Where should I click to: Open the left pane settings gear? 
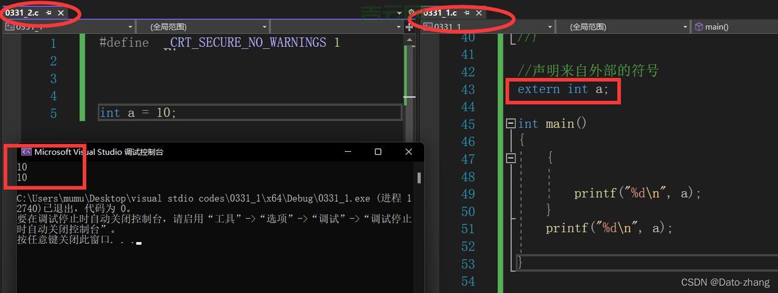click(411, 12)
